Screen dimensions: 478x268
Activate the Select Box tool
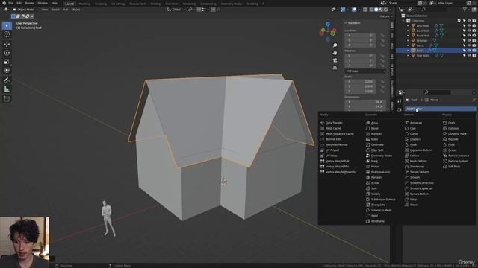[7, 25]
